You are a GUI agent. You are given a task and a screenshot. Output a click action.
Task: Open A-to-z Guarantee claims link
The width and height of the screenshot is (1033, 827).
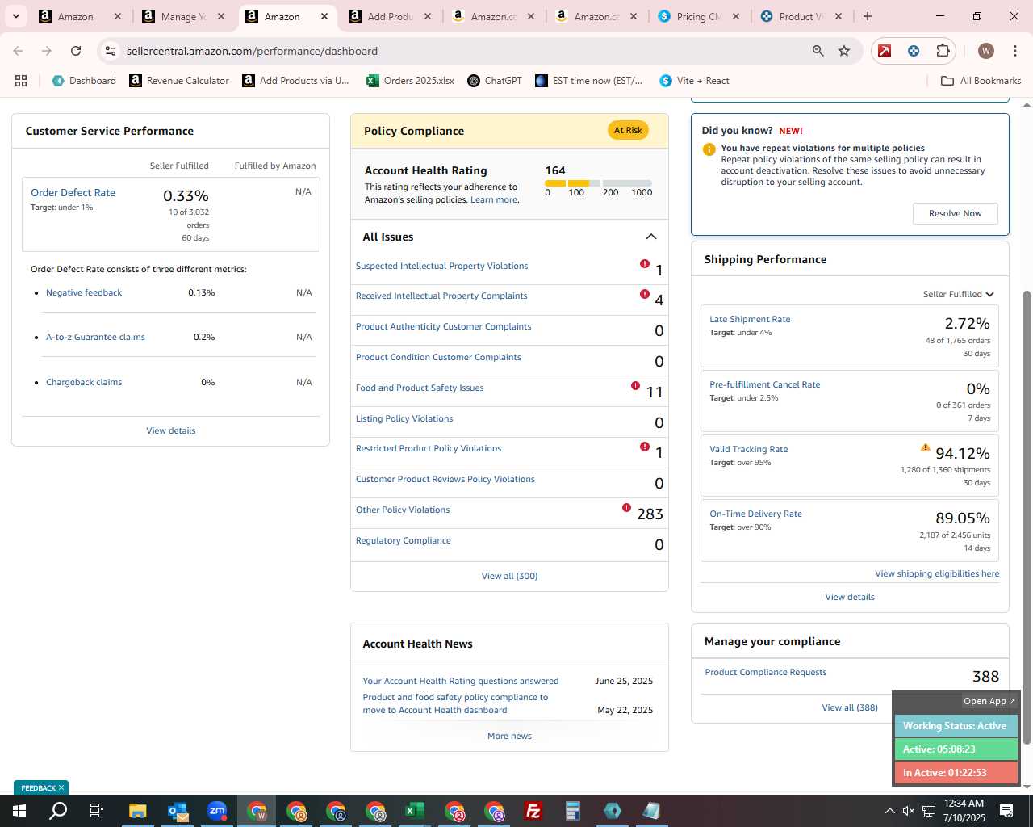[x=95, y=337]
